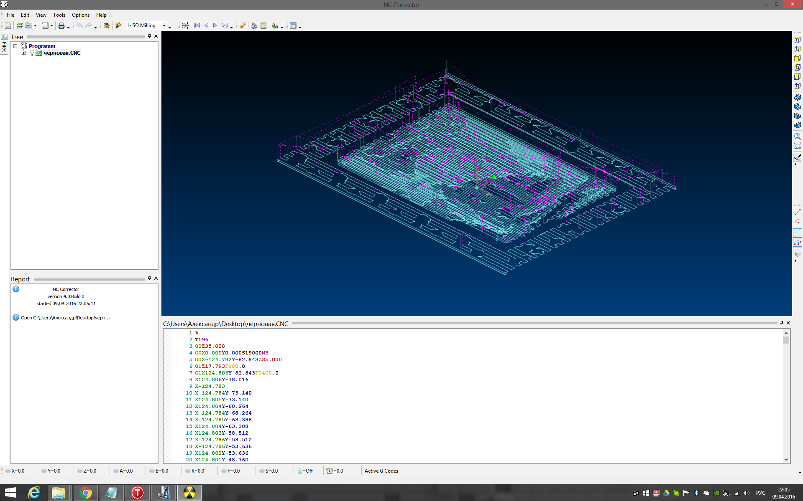Expand the черновая.CNC tree node
The width and height of the screenshot is (803, 501).
23,53
